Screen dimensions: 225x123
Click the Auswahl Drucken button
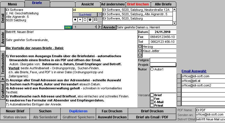coord(112,117)
